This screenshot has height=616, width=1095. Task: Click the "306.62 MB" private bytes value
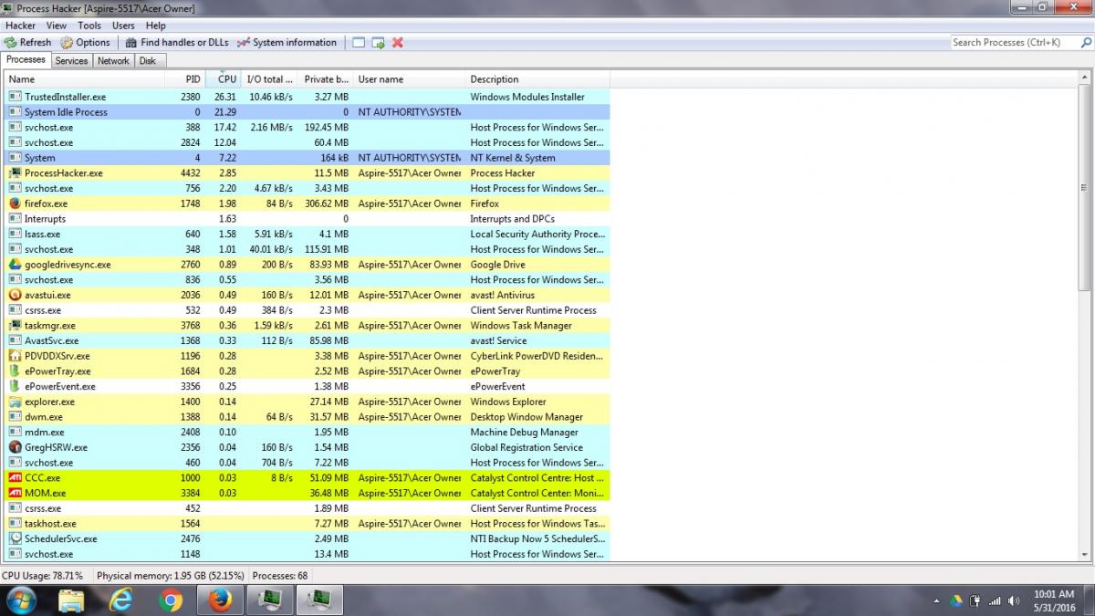[327, 204]
